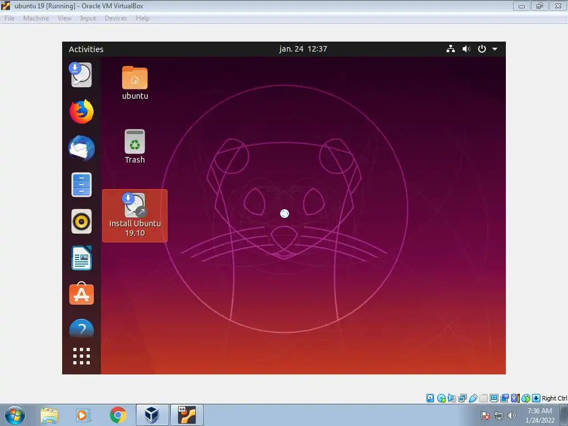Click Windows volume tray icon
Screen dimensions: 568x426
click(x=512, y=415)
